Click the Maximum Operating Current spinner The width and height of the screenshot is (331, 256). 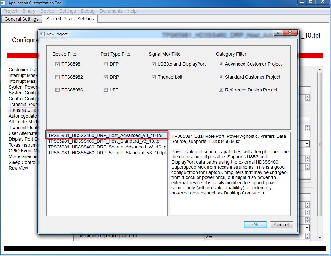[308, 236]
